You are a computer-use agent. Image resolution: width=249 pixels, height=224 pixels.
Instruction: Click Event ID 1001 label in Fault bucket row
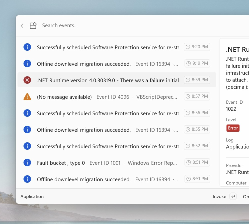(105, 163)
